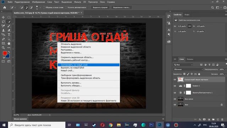Click the 'Выделить предмет' button
Viewport: 227px width, 128px height.
coord(100,7)
